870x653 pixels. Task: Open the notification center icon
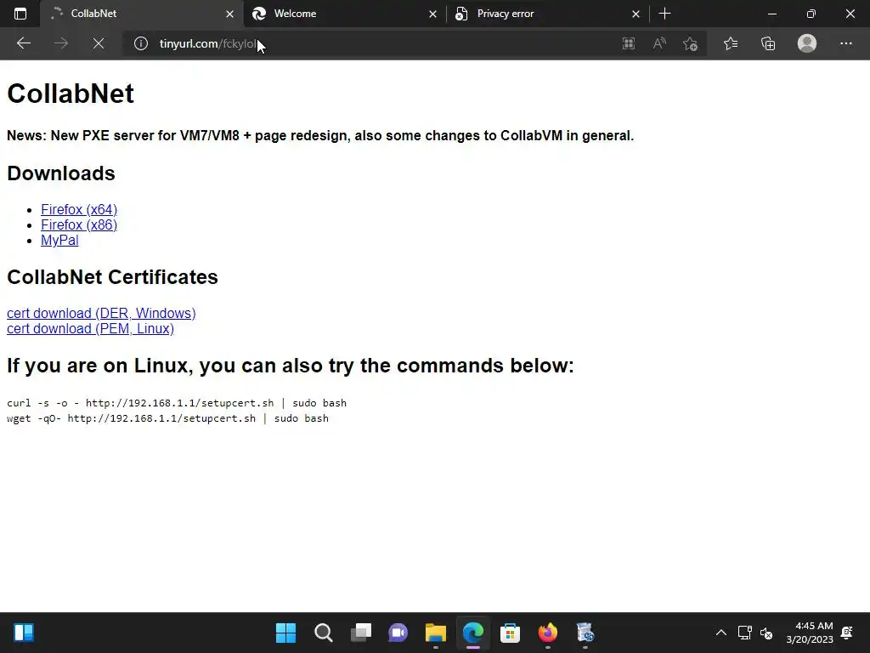click(847, 633)
